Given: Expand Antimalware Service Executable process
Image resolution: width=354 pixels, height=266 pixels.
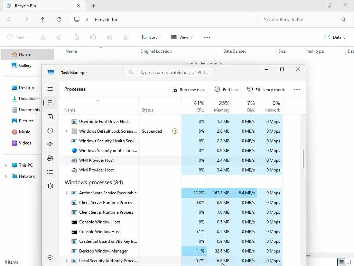Looking at the screenshot, I should 67,193.
